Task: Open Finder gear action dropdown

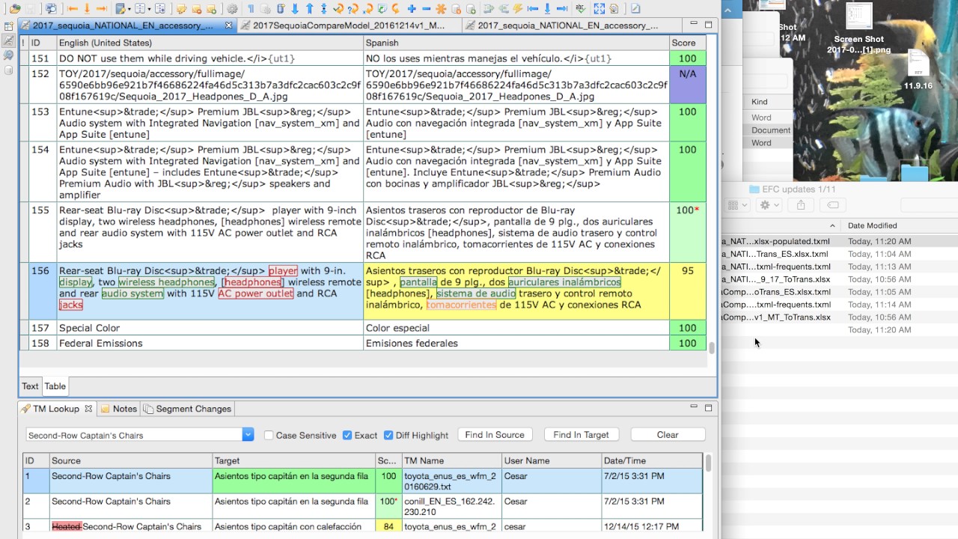Action: coord(769,205)
